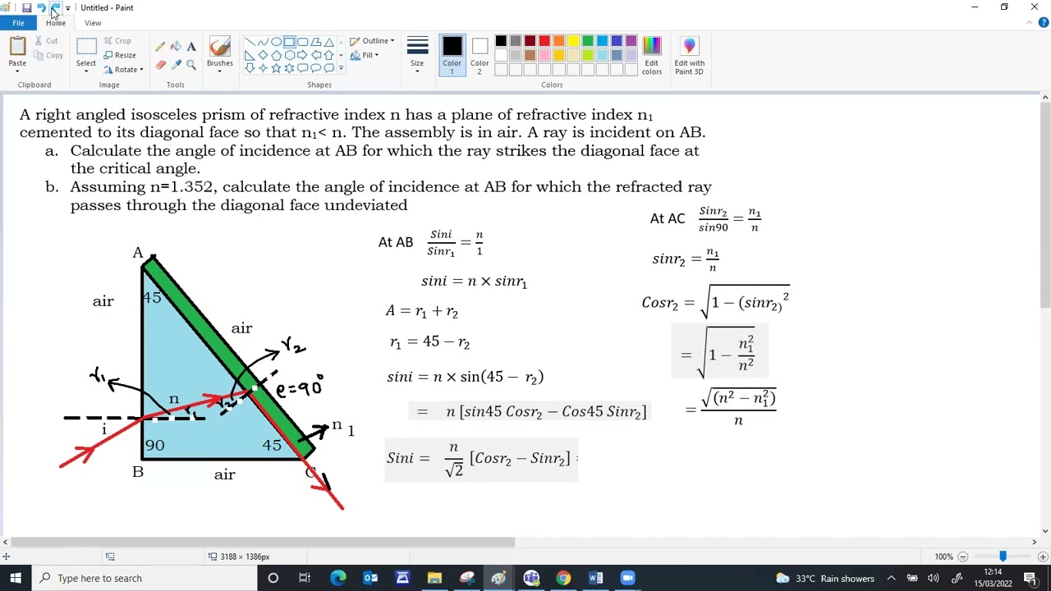This screenshot has height=591, width=1051.
Task: Open Zoom app from taskbar
Action: tap(627, 578)
